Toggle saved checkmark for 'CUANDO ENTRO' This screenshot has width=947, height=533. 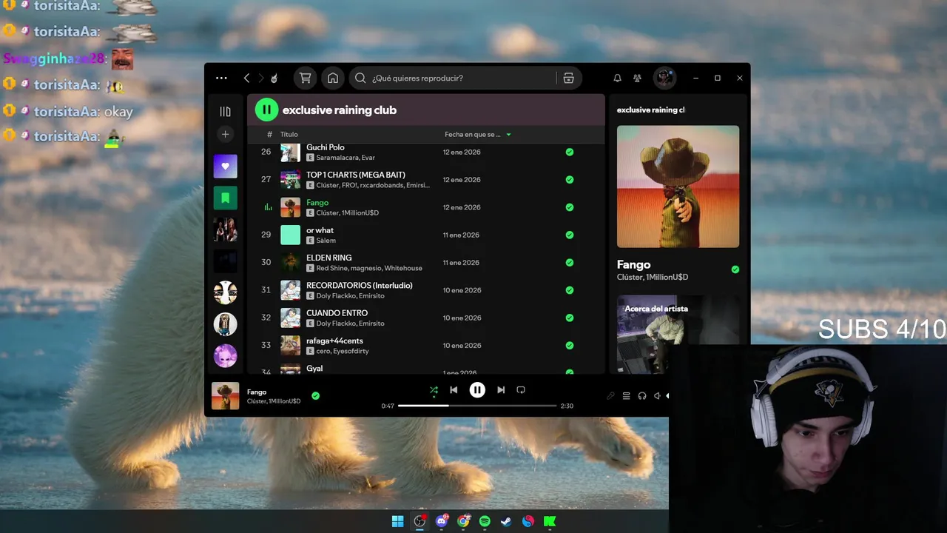click(570, 318)
